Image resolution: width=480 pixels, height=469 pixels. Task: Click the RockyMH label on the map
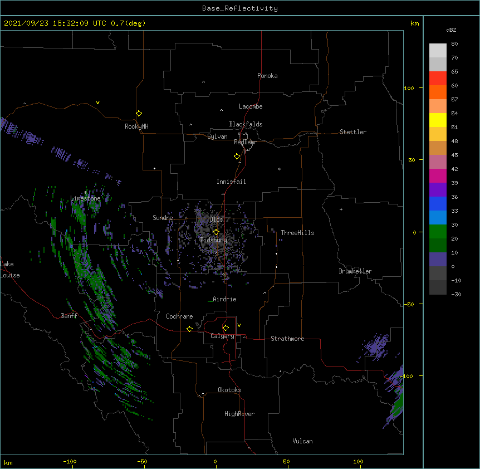pos(136,126)
